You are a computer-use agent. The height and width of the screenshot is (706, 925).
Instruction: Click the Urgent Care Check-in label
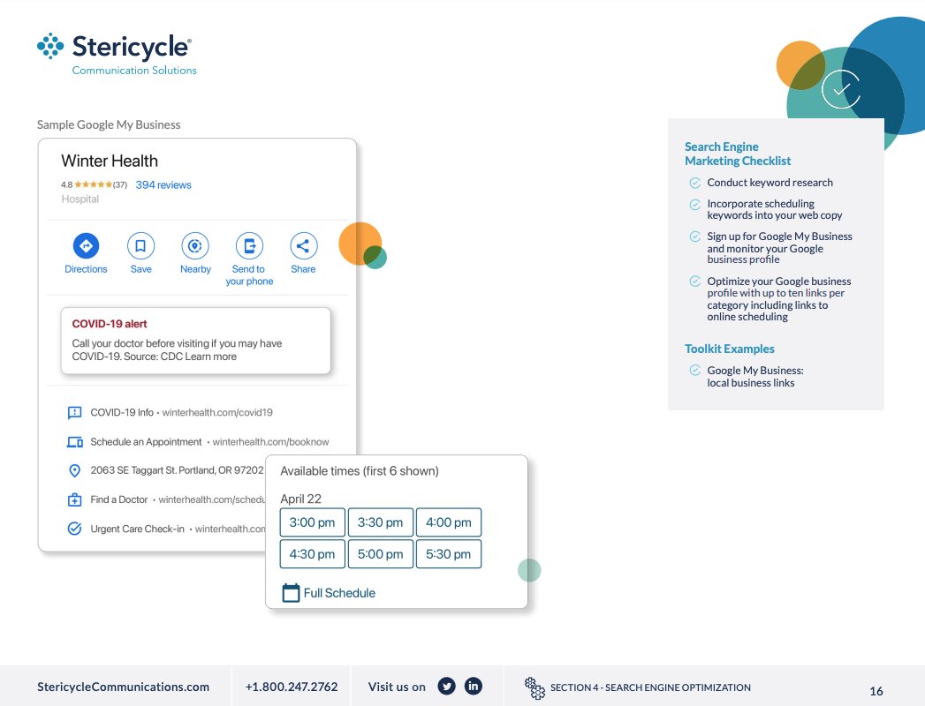pos(137,529)
